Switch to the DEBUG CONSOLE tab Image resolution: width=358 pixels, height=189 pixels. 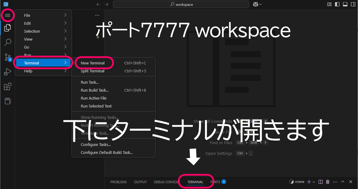click(x=167, y=182)
